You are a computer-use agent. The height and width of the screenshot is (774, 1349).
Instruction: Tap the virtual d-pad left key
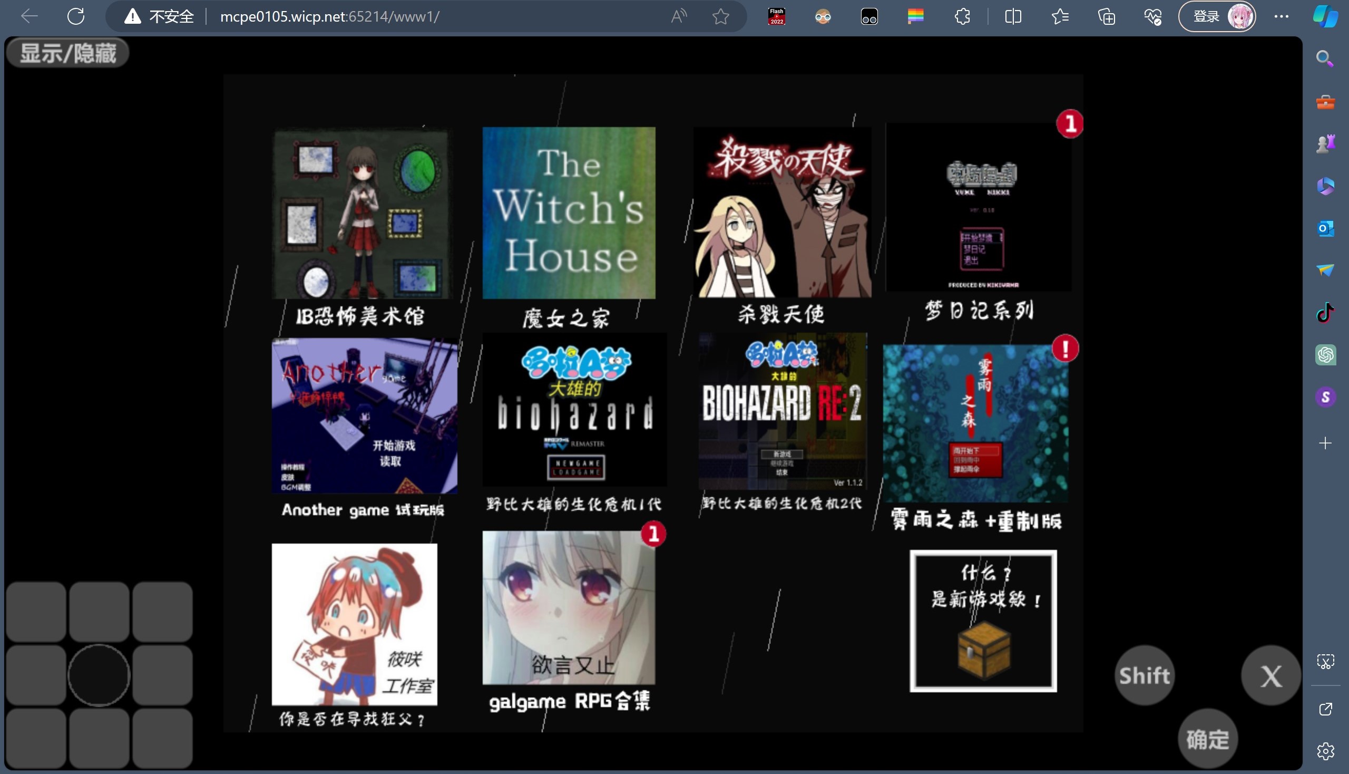click(x=36, y=675)
